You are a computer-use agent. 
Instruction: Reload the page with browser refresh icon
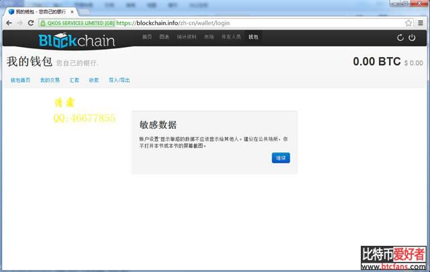[x=31, y=23]
